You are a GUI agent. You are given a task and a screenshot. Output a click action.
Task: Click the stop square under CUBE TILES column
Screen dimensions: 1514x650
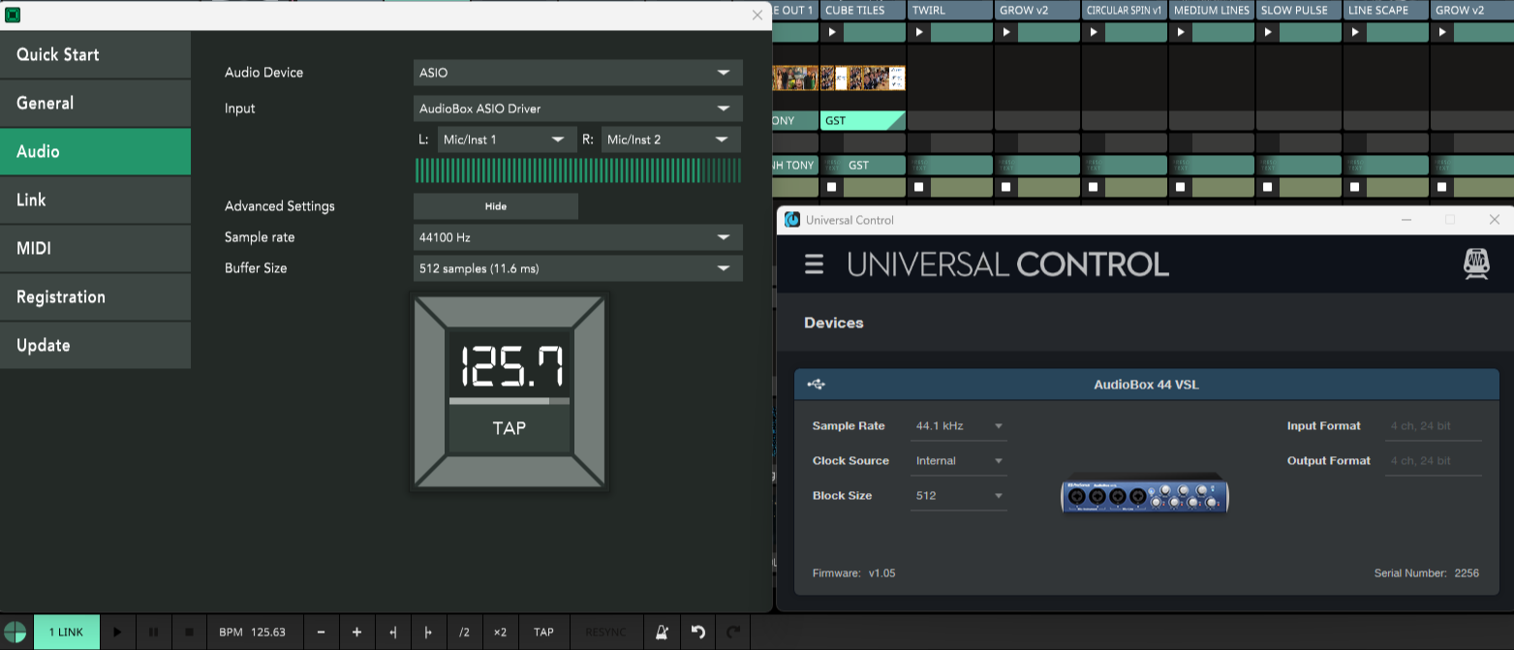832,187
